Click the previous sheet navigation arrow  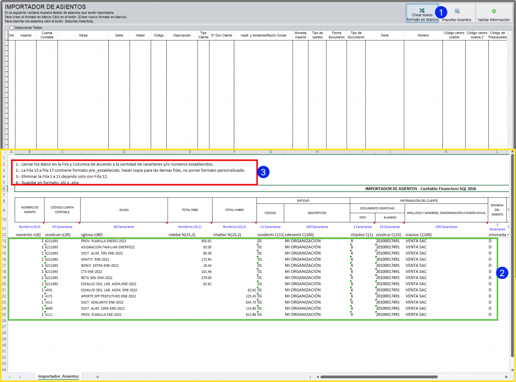10,377
